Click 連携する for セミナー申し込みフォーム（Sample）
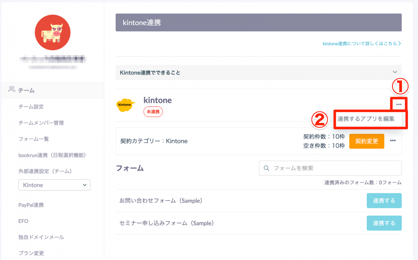Image resolution: width=418 pixels, height=260 pixels. 384,223
